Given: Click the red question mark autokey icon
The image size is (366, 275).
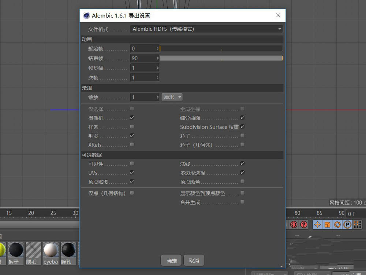Looking at the screenshot, I should 302,224.
